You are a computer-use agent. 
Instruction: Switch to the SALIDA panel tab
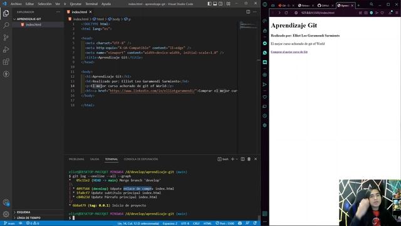click(95, 159)
